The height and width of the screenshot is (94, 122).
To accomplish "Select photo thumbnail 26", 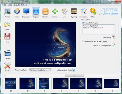I will coord(61,83).
